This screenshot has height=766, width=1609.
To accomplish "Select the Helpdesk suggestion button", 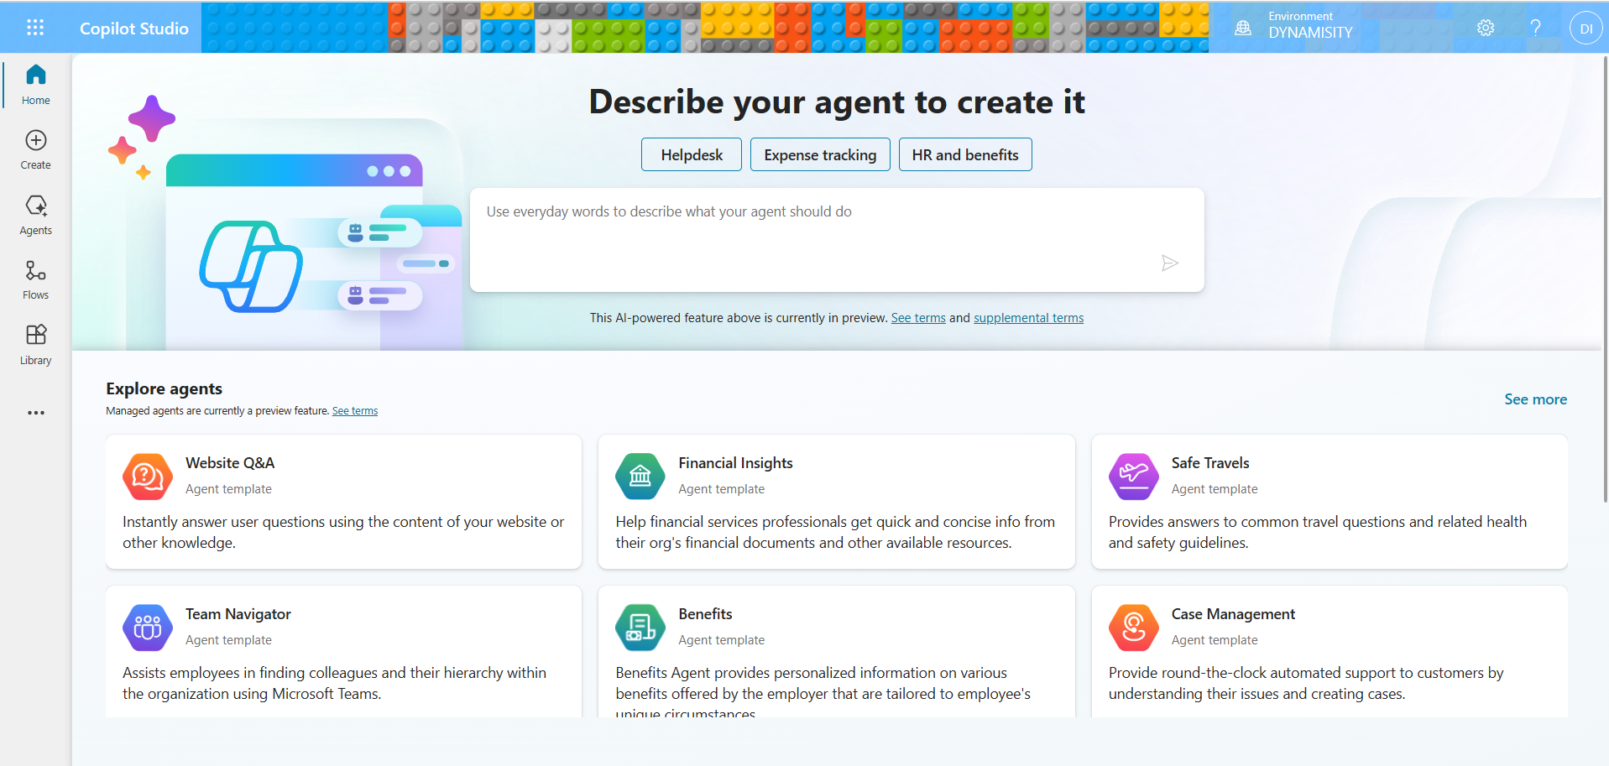I will [x=692, y=154].
